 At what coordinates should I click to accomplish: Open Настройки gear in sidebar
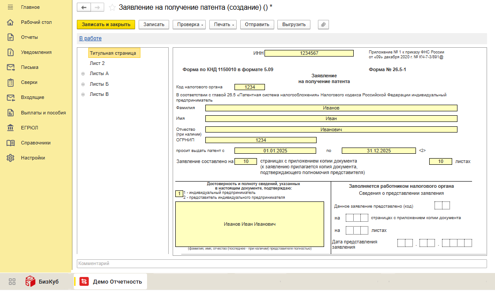coord(11,158)
